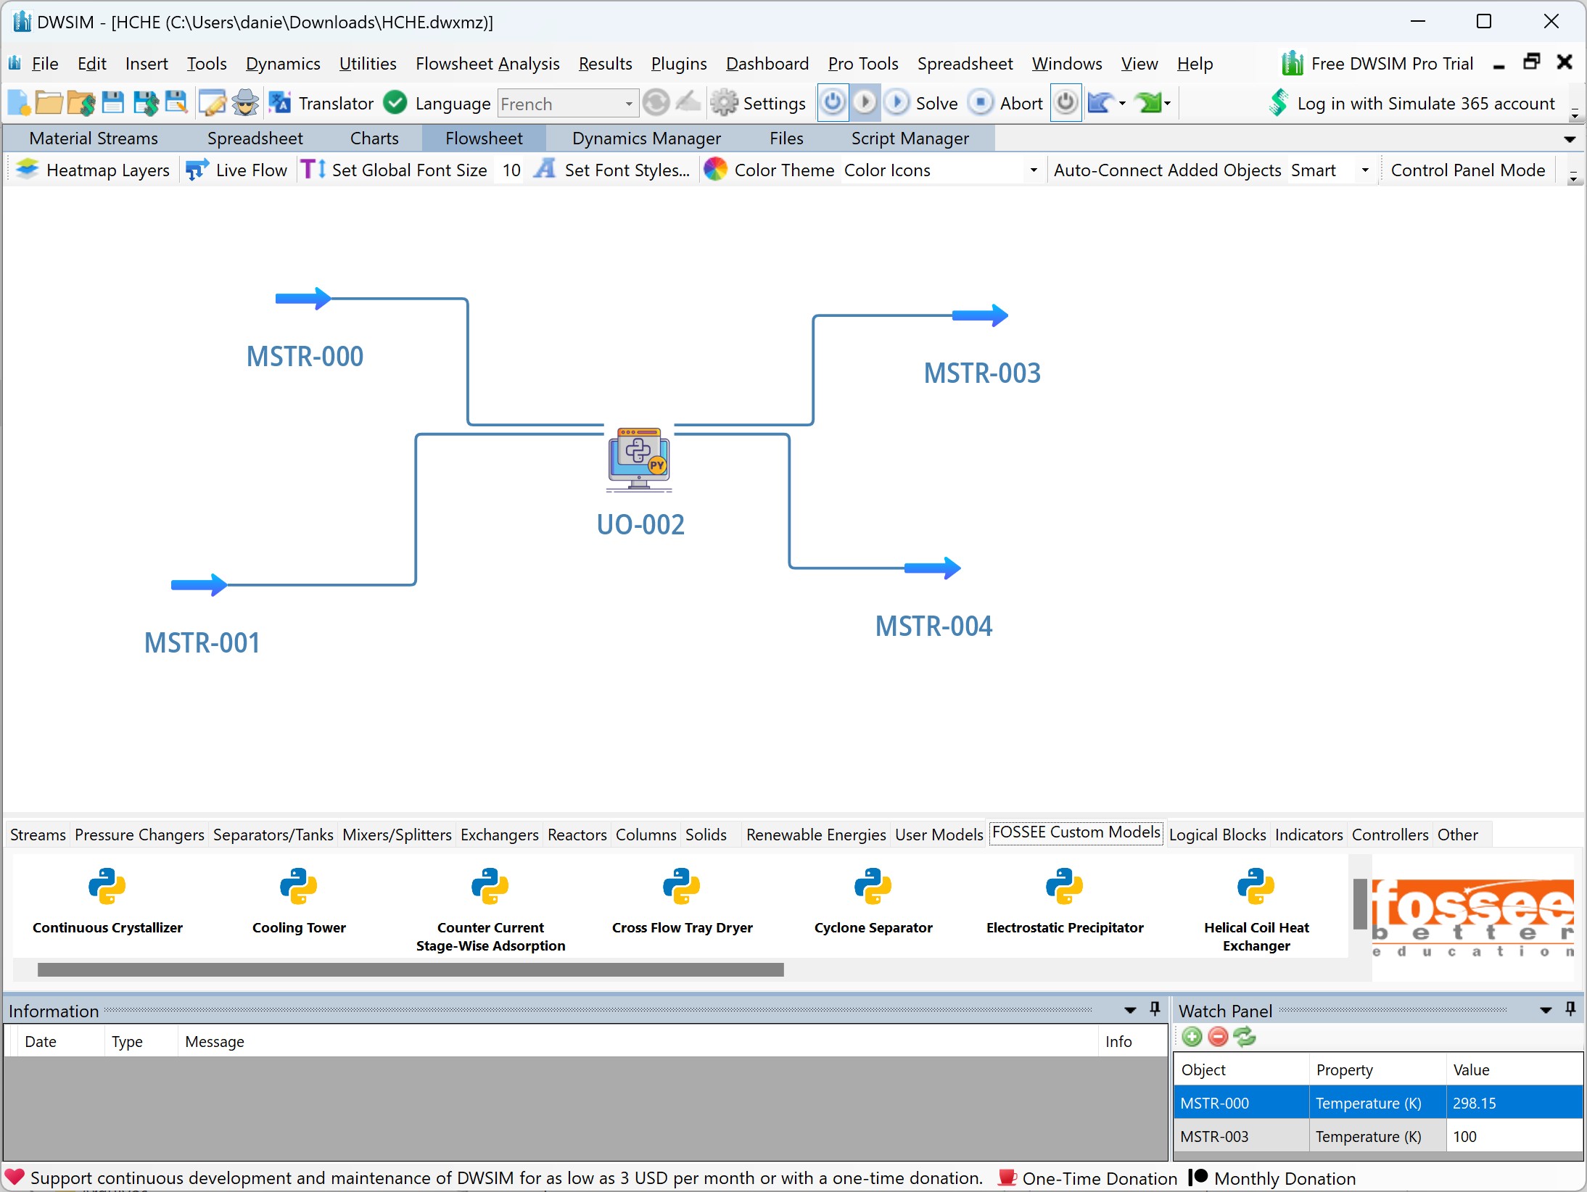Log in with Simulate 365 account
Image resolution: width=1587 pixels, height=1192 pixels.
click(x=1411, y=103)
